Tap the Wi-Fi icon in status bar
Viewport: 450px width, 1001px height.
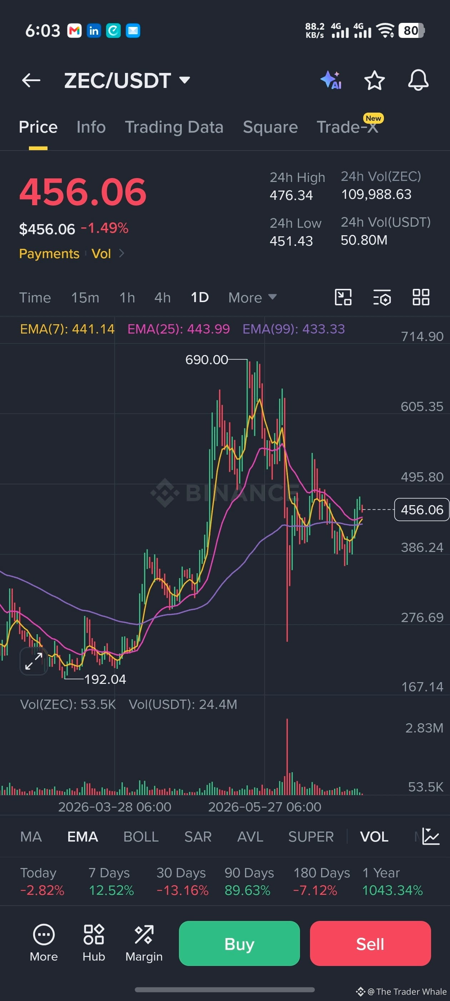[386, 31]
